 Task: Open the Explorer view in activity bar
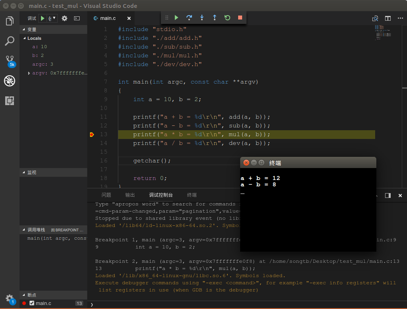pyautogui.click(x=10, y=21)
